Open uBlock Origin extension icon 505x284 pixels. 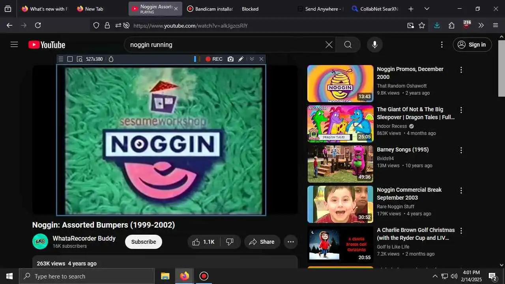point(466,25)
